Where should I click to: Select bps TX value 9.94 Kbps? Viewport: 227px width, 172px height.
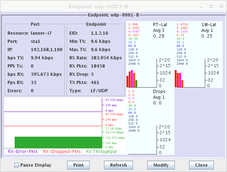coord(42,58)
